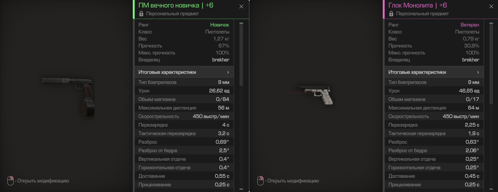This screenshot has height=192, width=498.
Task: Select the ПМ вечного новичка title
Action: click(x=168, y=5)
